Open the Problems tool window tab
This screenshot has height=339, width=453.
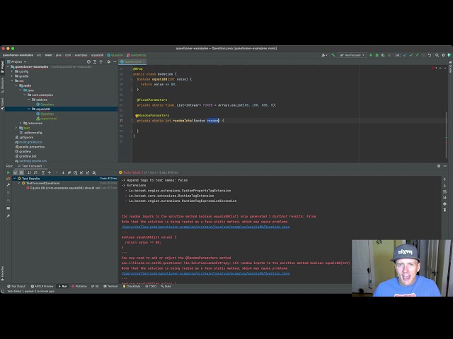pos(79,286)
